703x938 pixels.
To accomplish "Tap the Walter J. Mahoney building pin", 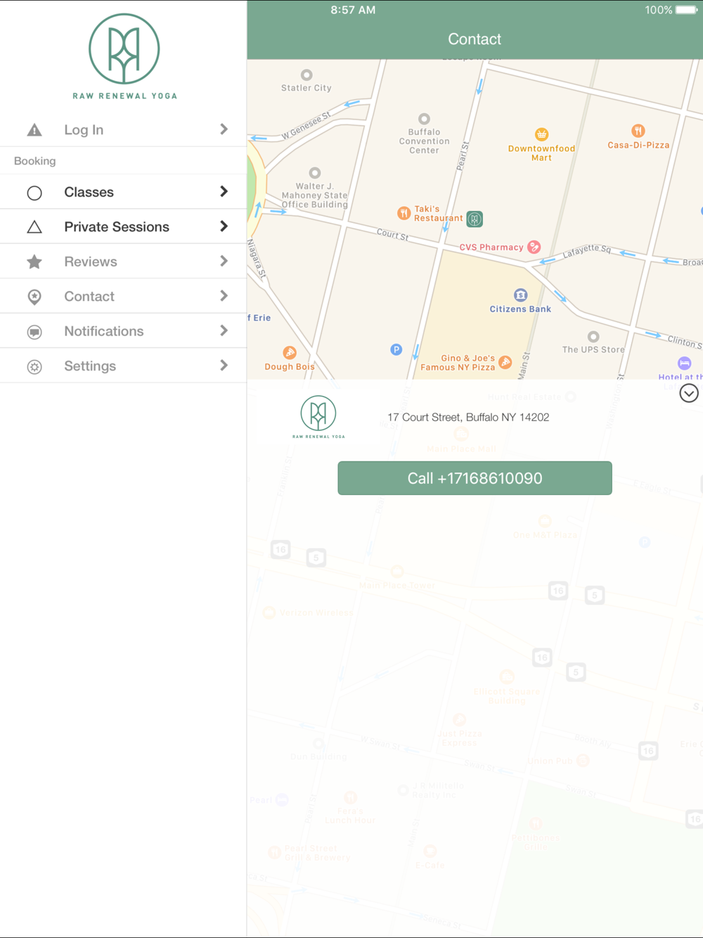I will tap(315, 173).
